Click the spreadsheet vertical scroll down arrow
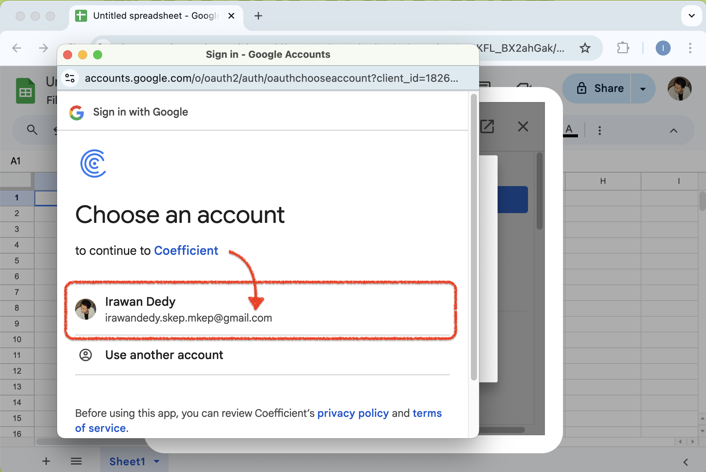706x472 pixels. pos(702,431)
